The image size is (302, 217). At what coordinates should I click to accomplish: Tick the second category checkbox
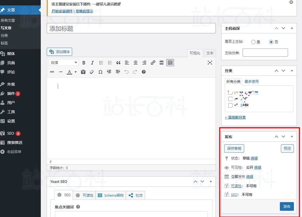pos(230,99)
